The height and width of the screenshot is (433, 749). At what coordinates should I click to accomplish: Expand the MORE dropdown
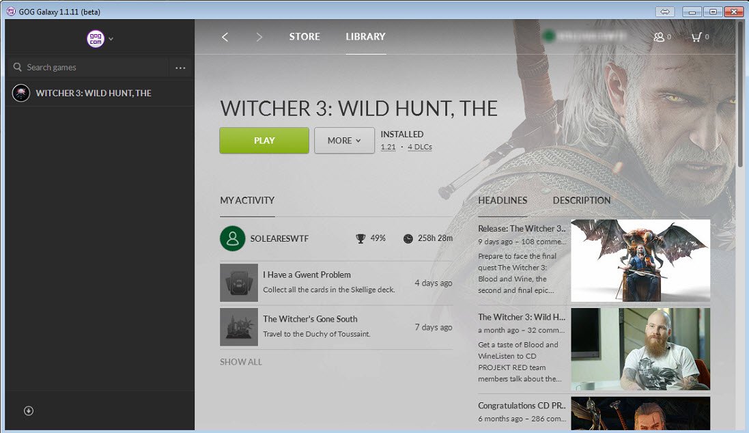344,141
